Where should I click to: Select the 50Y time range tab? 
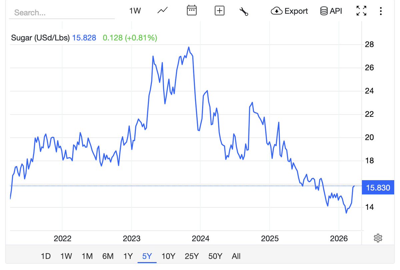pos(215,256)
